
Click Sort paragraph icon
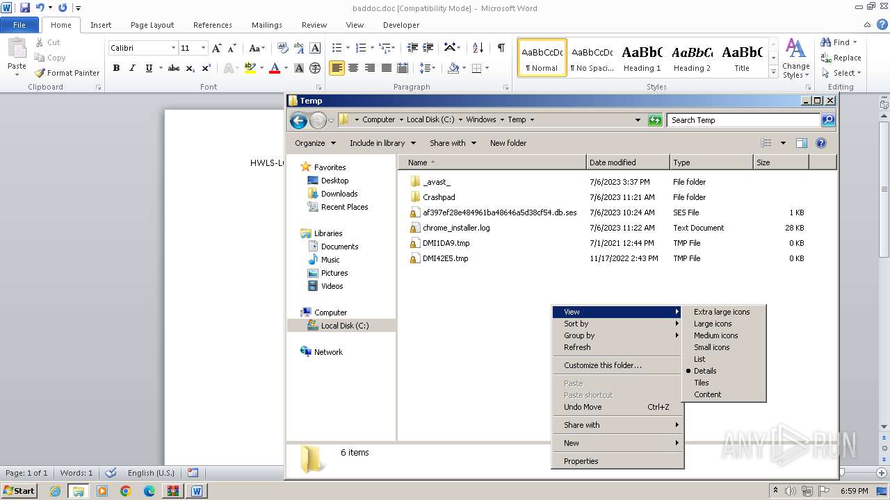(x=478, y=48)
